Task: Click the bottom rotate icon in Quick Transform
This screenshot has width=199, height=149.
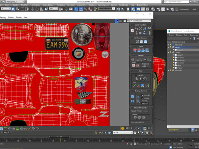Action: click(145, 33)
